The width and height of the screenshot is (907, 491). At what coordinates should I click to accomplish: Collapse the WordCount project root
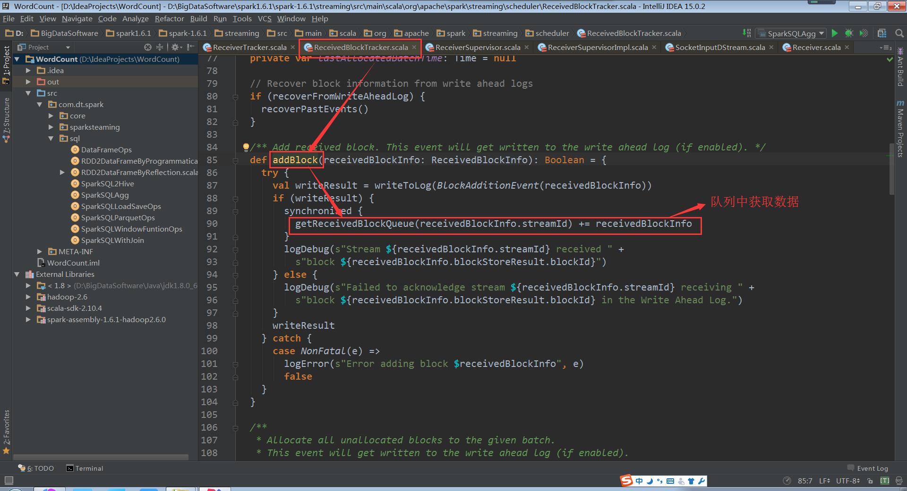click(17, 59)
